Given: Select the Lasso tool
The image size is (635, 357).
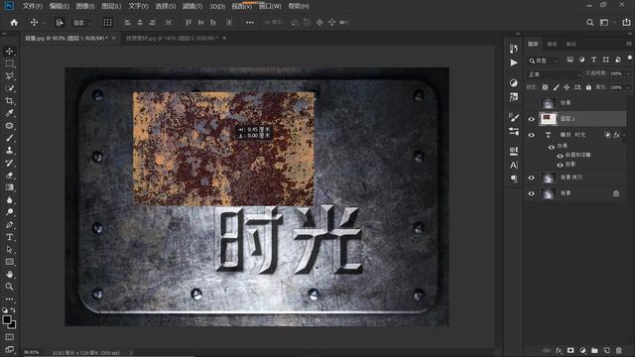Looking at the screenshot, I should point(9,76).
